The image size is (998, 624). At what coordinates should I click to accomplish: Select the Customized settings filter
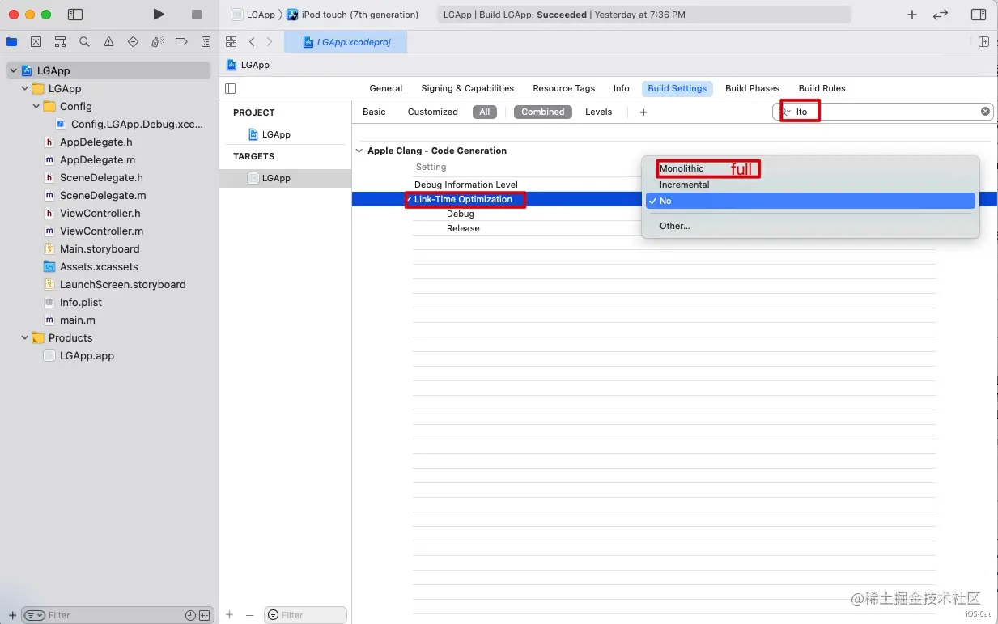[x=433, y=112]
